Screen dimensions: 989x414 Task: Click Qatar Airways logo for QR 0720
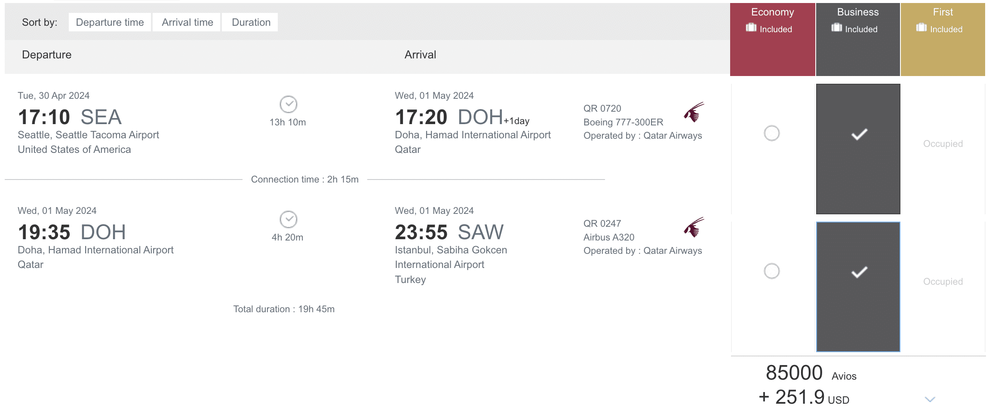[x=694, y=112]
